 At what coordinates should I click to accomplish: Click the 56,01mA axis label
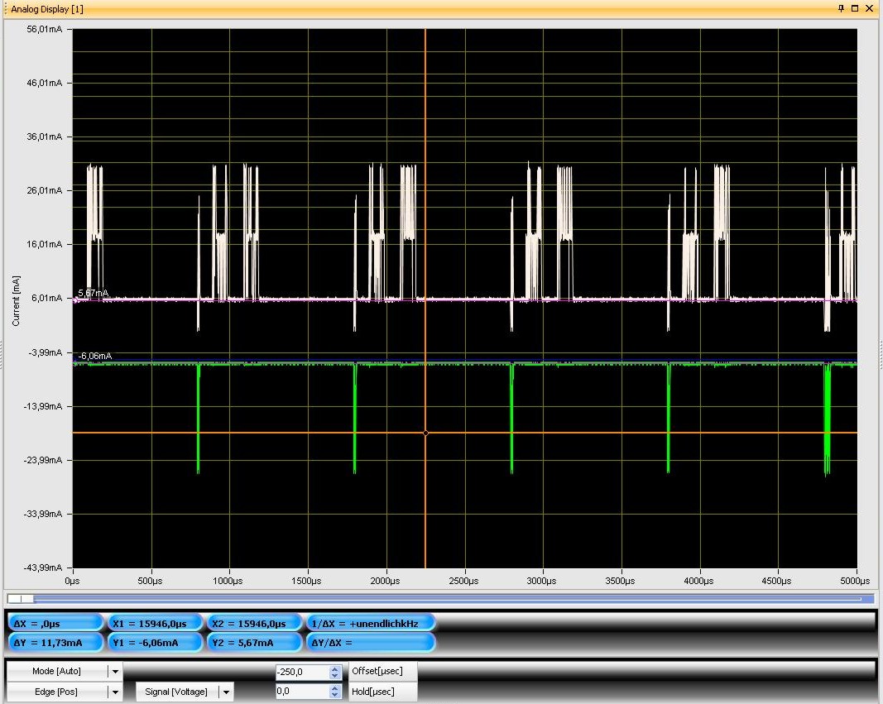[45, 29]
